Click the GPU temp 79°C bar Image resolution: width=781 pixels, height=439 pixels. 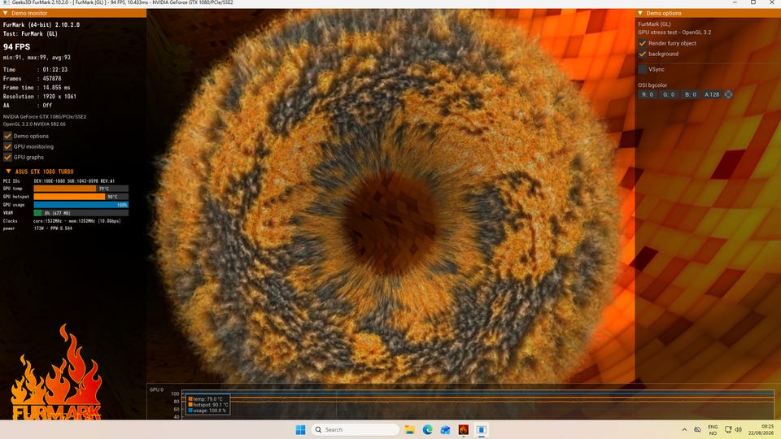(x=81, y=189)
